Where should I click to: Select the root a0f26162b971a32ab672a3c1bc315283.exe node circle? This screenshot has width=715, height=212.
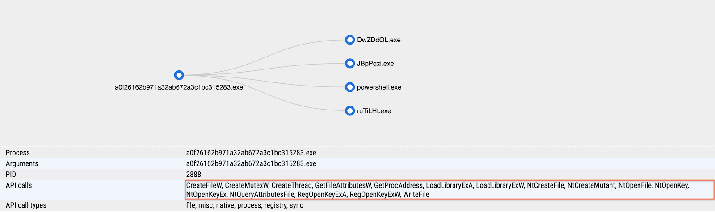coord(179,75)
